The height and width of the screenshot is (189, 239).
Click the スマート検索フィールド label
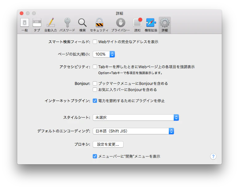click(x=69, y=42)
